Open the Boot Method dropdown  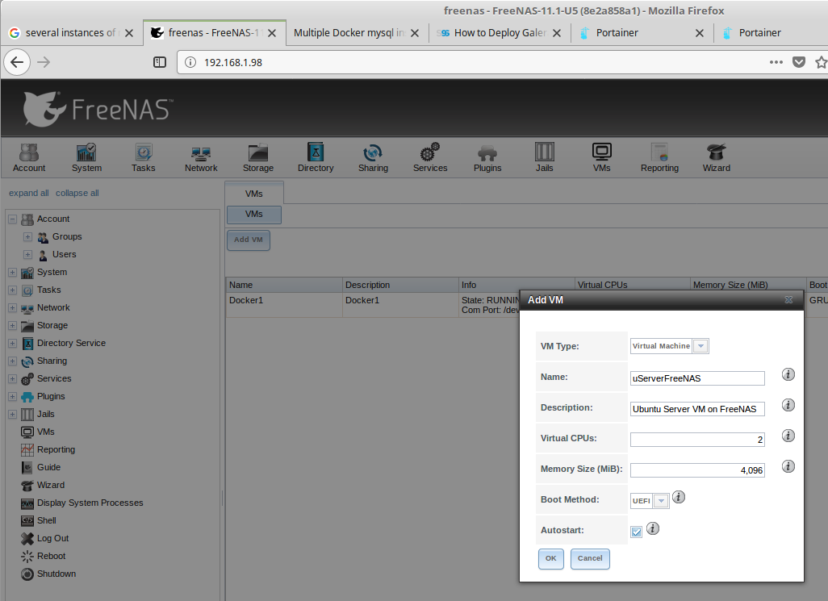pyautogui.click(x=661, y=501)
